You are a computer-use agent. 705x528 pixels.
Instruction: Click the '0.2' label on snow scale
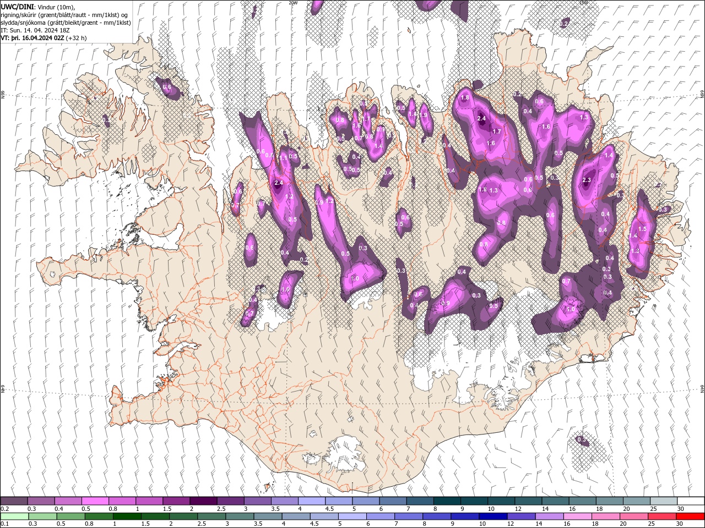point(4,509)
